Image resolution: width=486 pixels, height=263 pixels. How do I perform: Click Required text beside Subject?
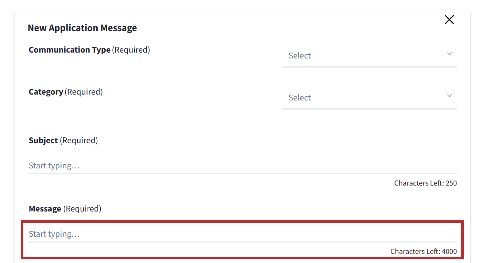pos(79,141)
